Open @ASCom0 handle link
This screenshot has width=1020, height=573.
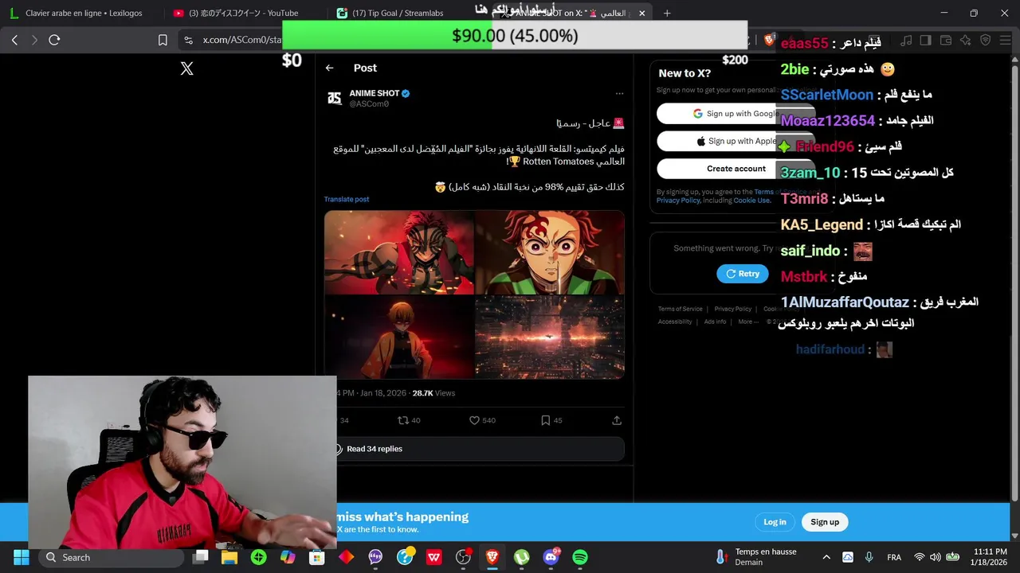point(369,104)
